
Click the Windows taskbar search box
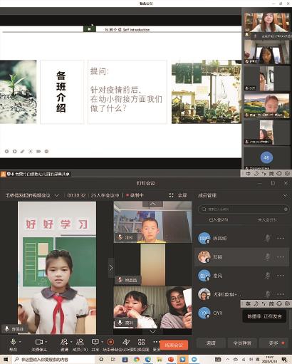coord(53,360)
